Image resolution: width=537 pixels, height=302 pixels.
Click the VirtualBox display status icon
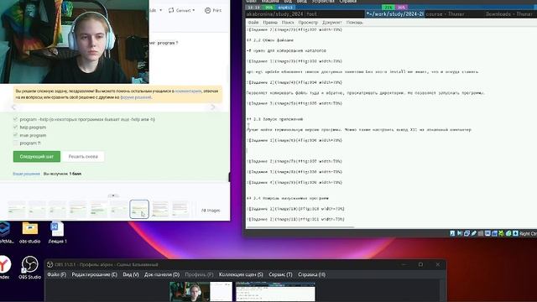coord(487,233)
